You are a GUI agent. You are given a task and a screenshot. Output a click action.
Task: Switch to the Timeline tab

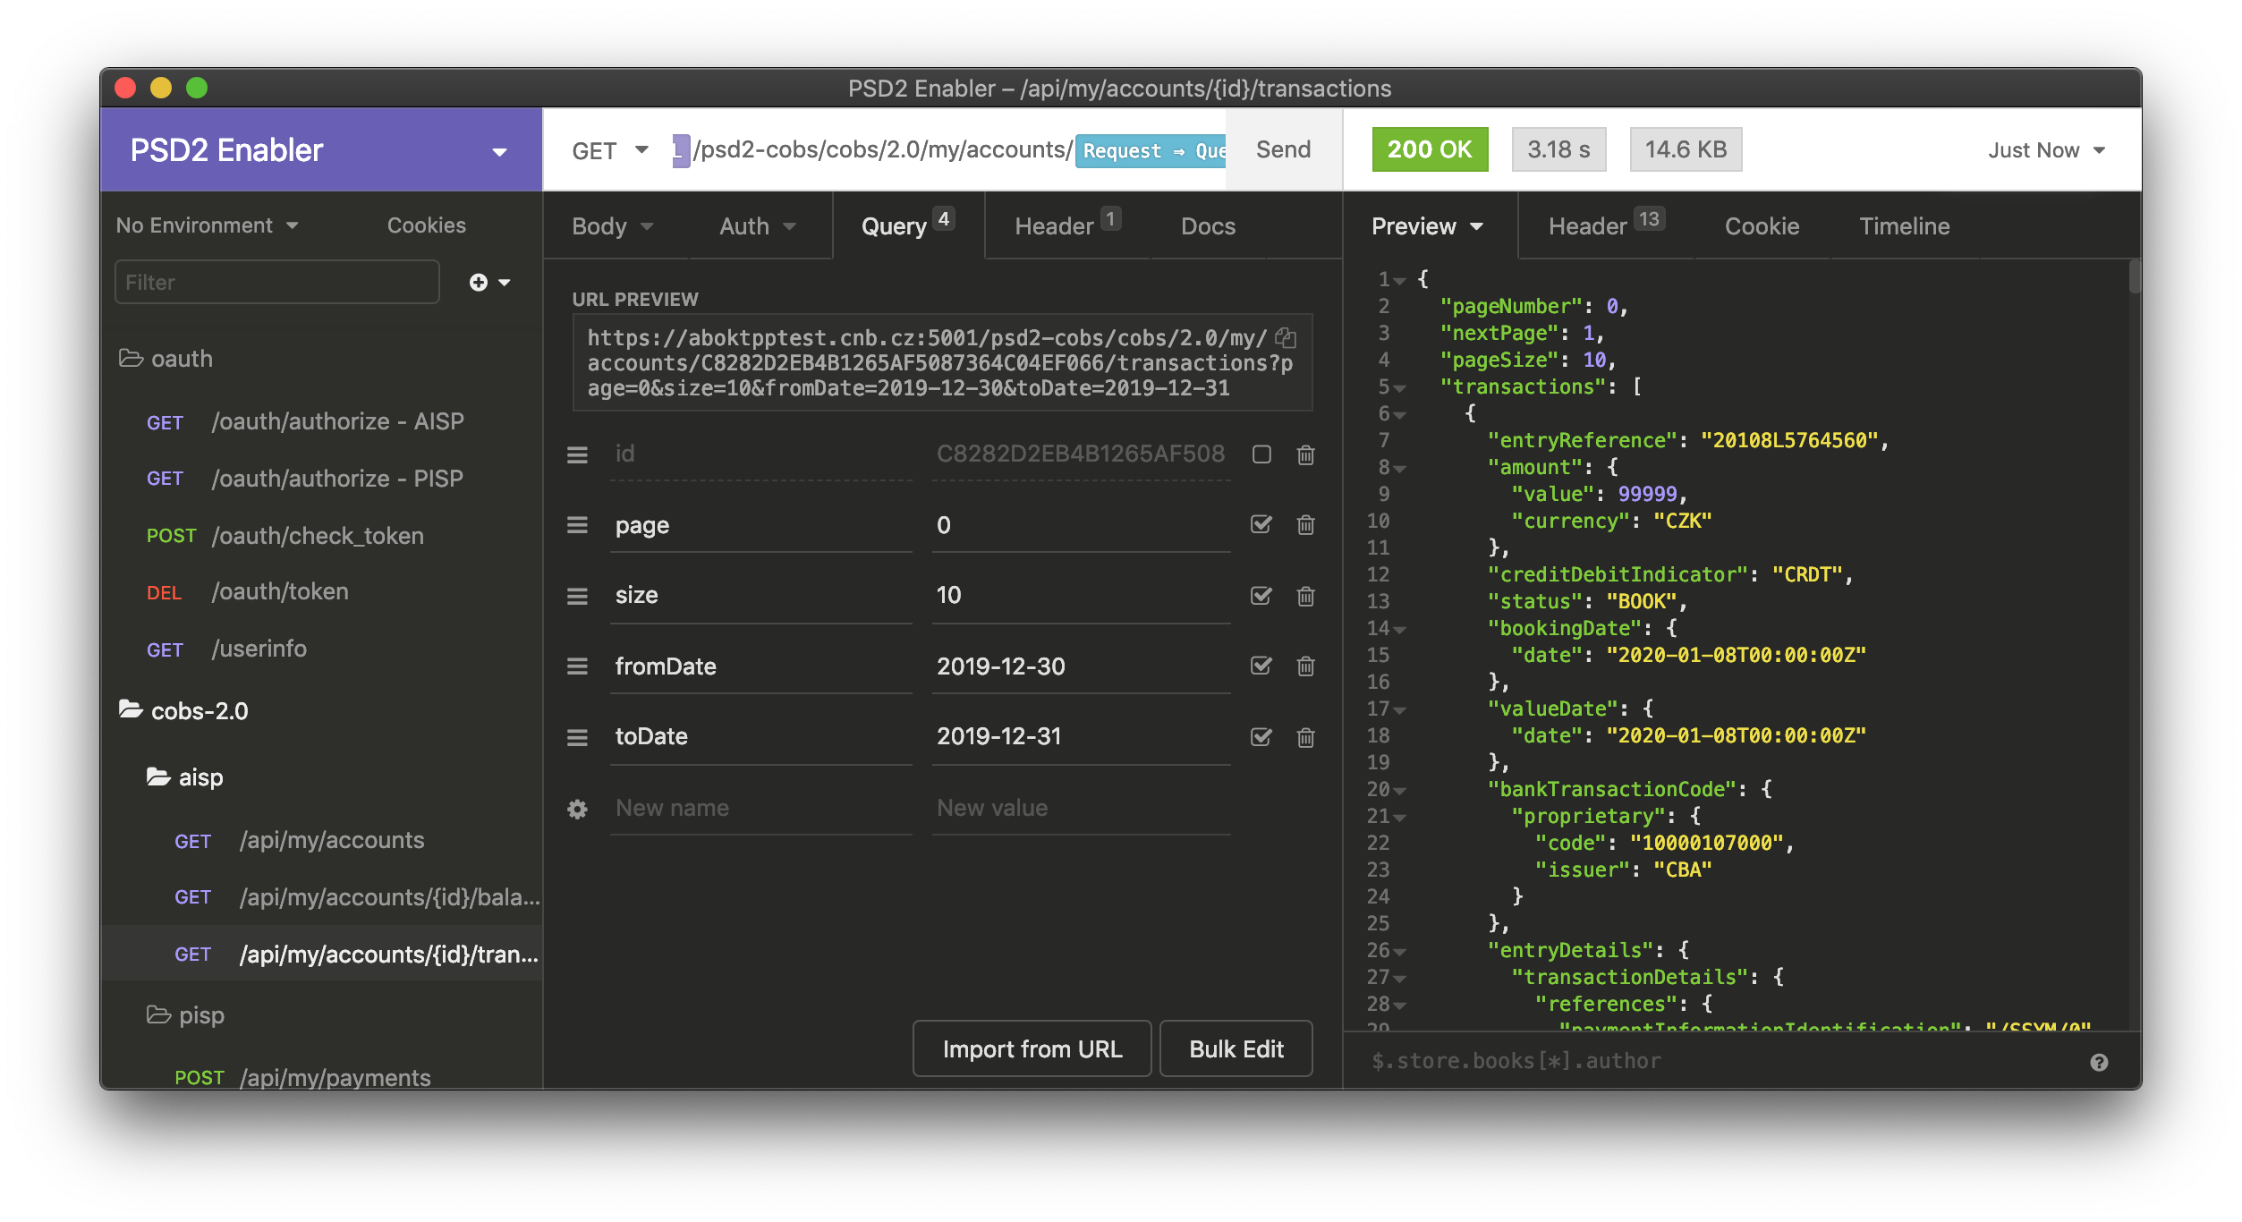click(x=1904, y=226)
